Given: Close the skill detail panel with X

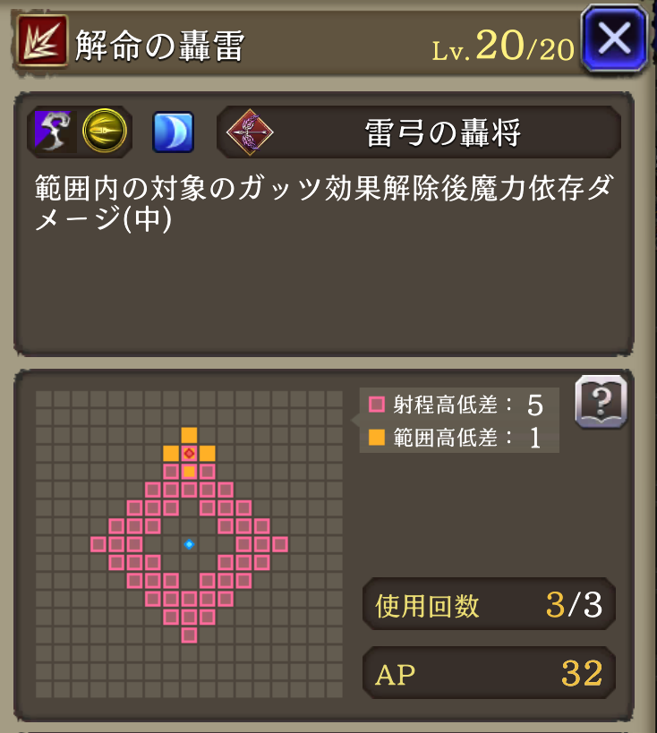Looking at the screenshot, I should point(614,38).
